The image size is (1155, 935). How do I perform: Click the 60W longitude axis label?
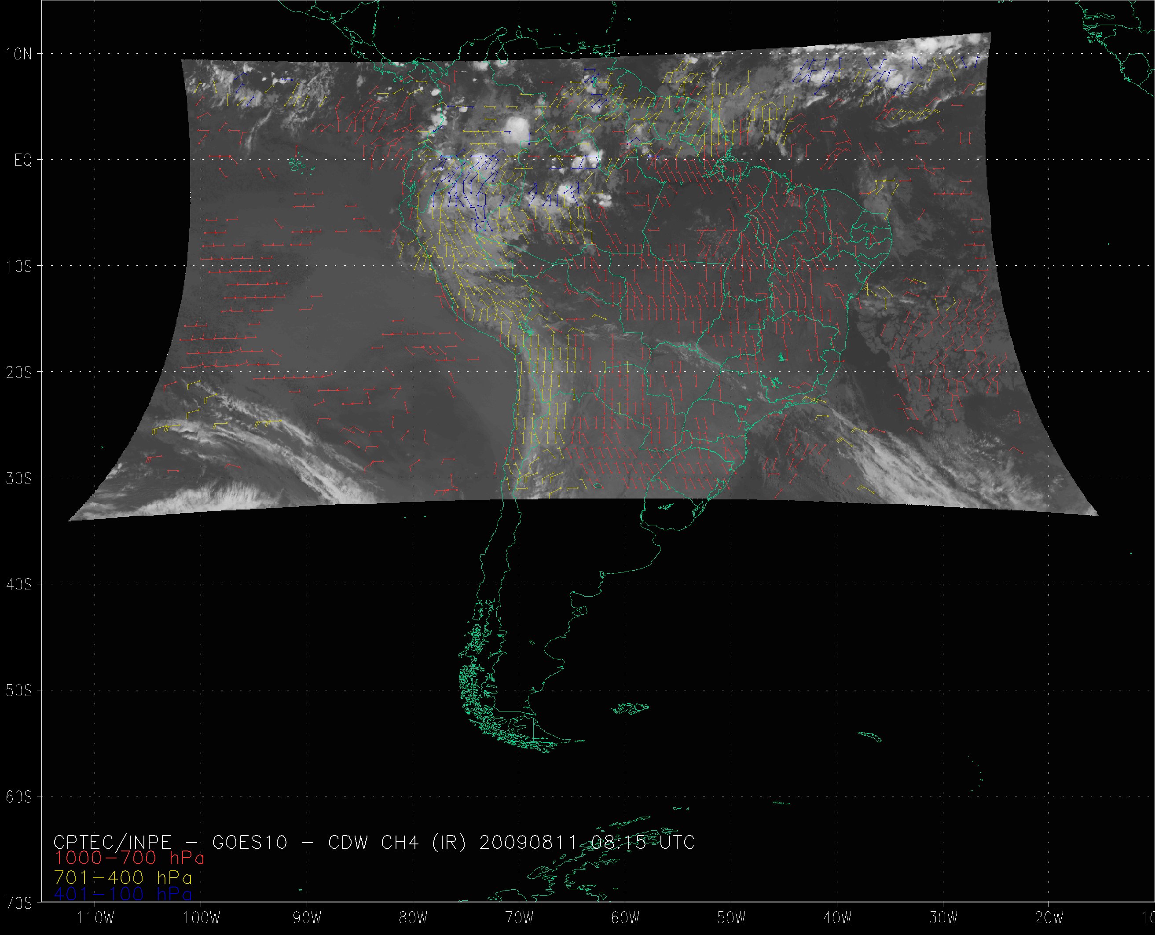pos(626,918)
